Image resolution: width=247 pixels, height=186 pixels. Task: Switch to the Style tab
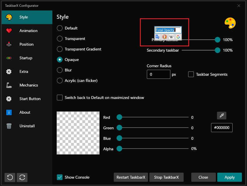coord(27,17)
